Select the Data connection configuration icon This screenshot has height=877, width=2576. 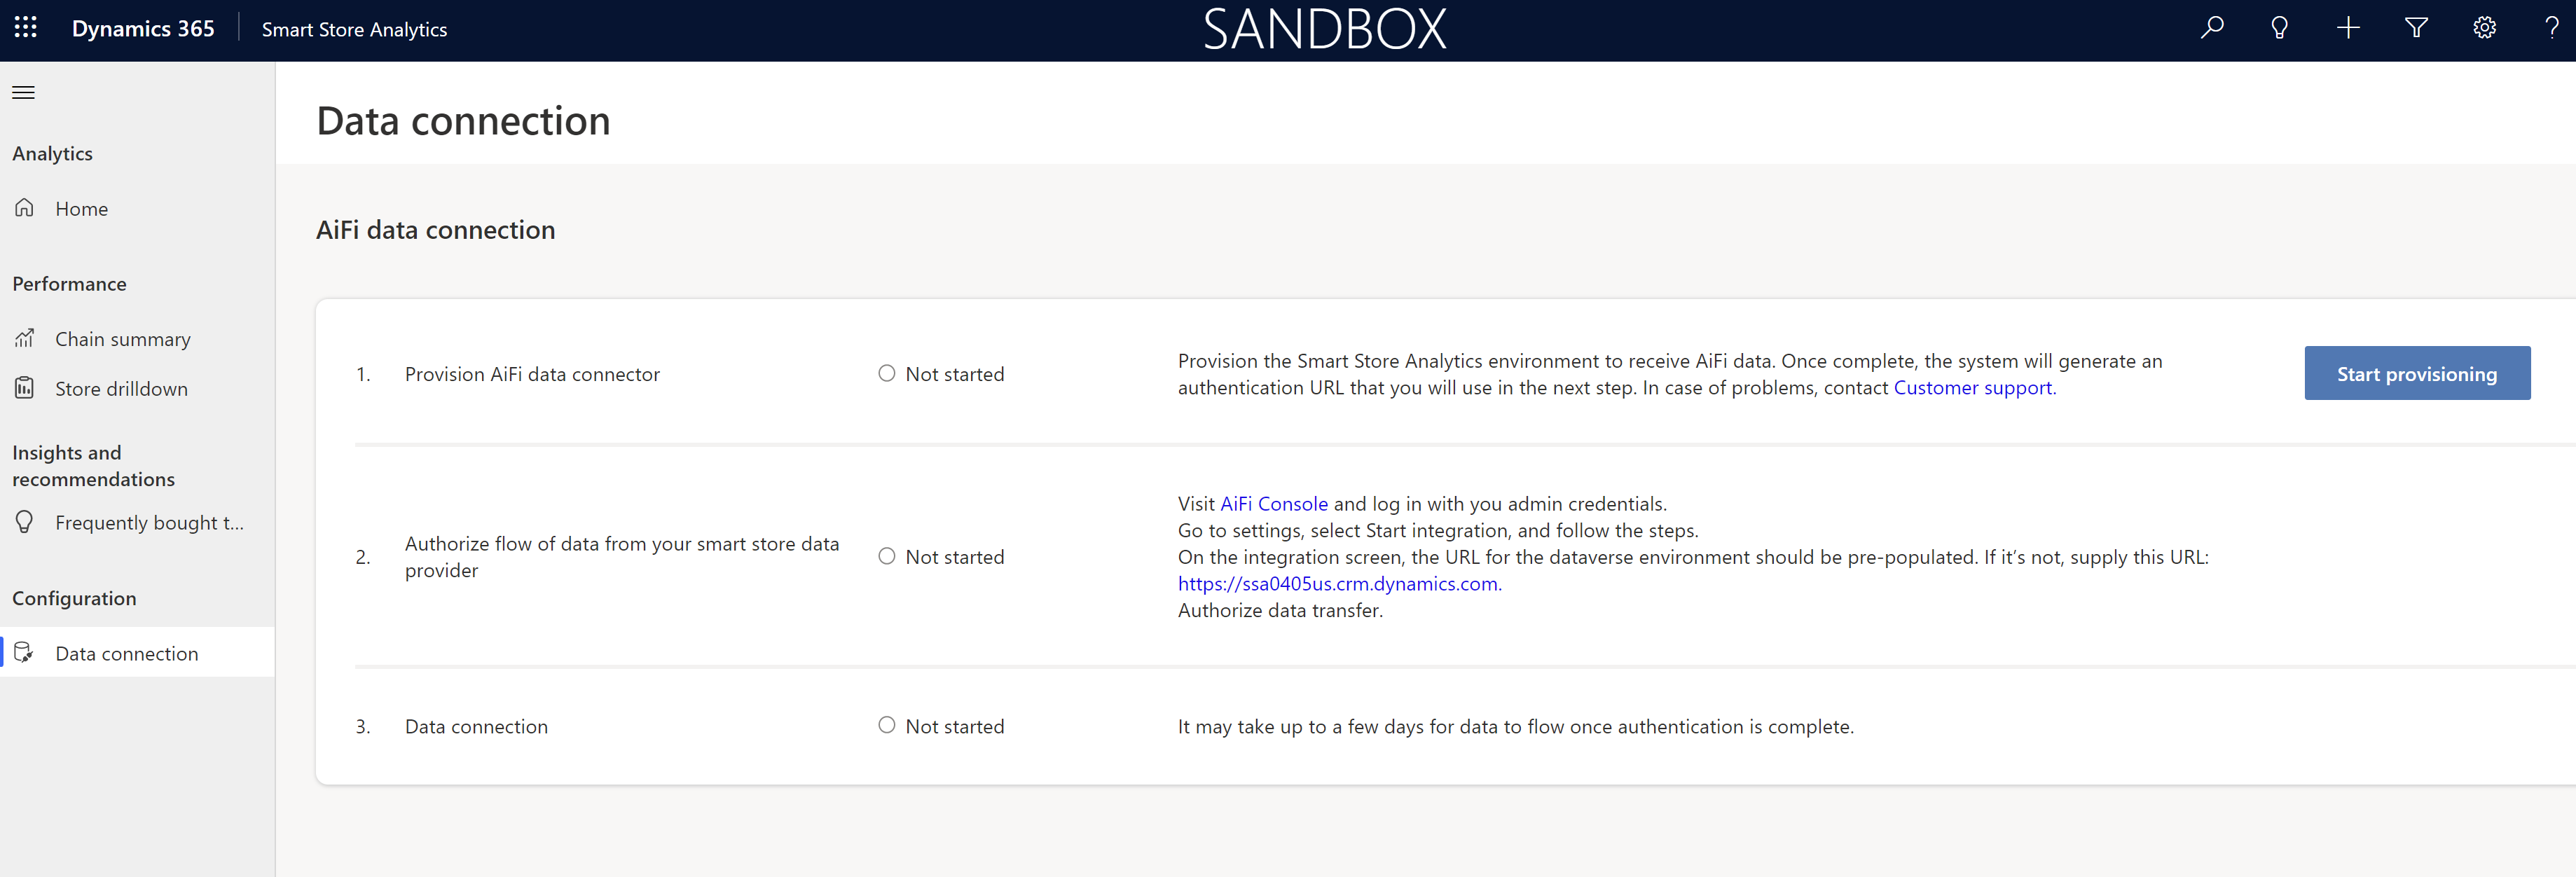click(25, 652)
